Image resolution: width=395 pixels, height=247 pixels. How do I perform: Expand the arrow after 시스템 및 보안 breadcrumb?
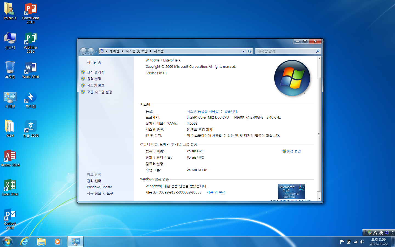(x=151, y=51)
